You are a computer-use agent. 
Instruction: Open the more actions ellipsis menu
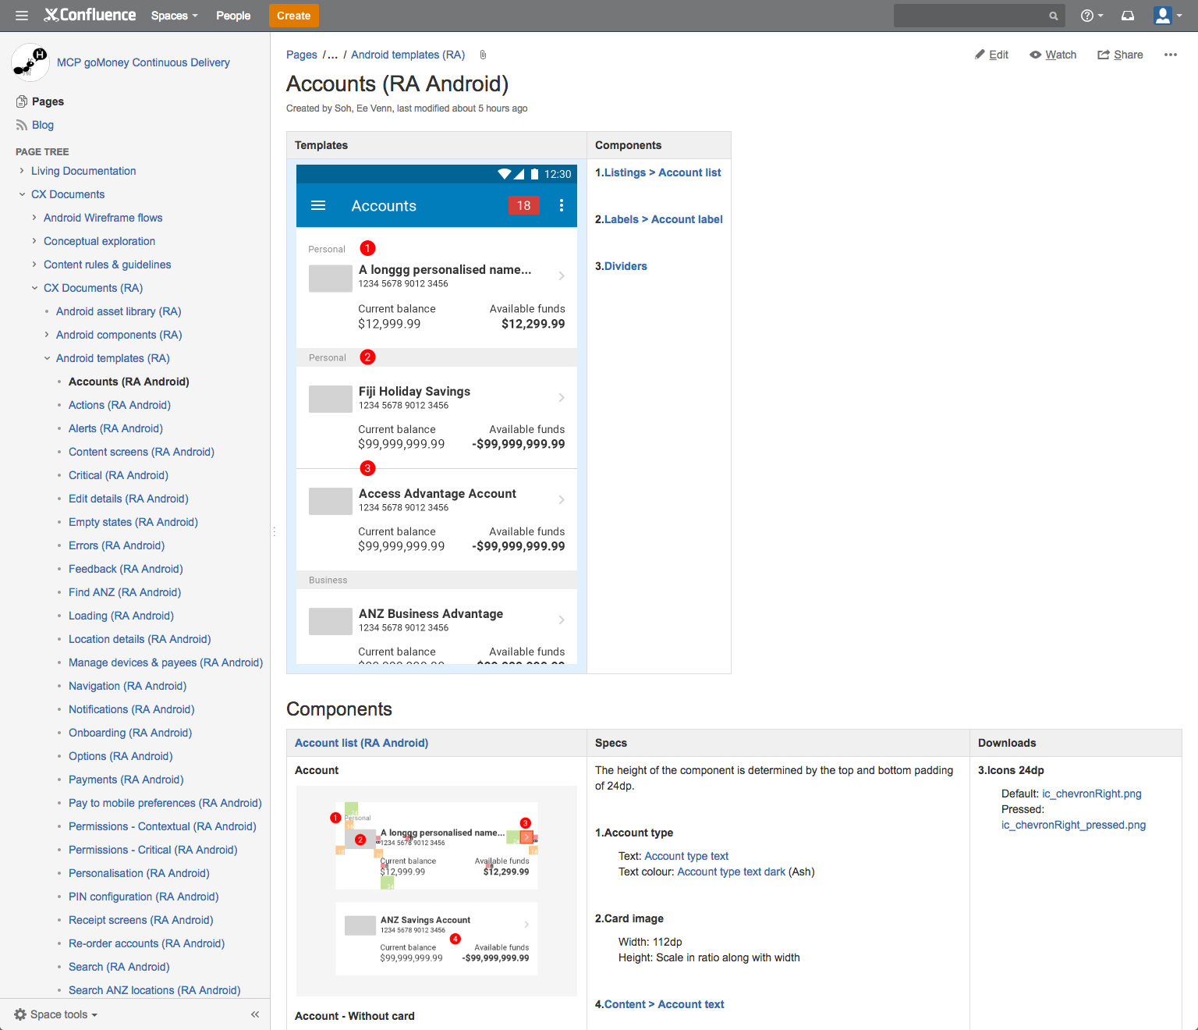click(1170, 55)
